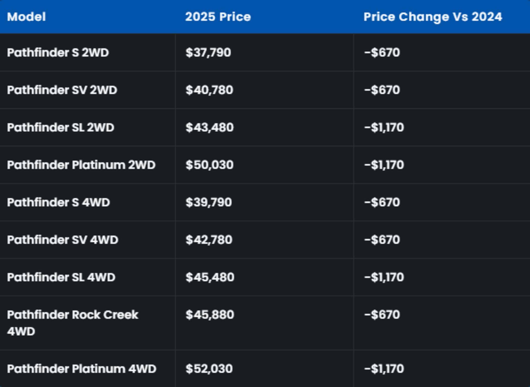The image size is (530, 387).
Task: Click the $50,030 price cell
Action: [210, 165]
